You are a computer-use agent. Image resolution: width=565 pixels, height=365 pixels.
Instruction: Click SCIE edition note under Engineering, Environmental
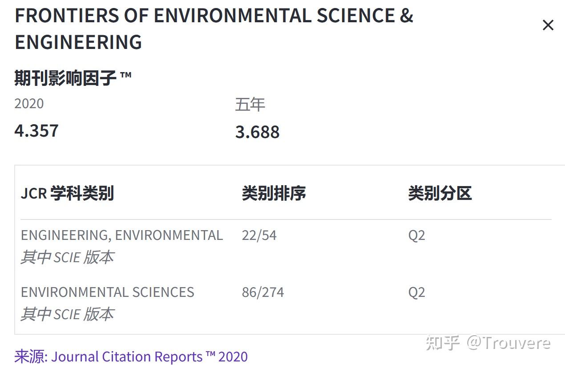[67, 257]
